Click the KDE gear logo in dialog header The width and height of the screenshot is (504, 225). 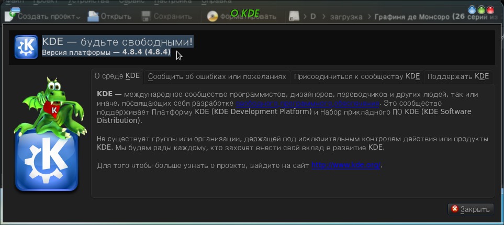tap(26, 47)
